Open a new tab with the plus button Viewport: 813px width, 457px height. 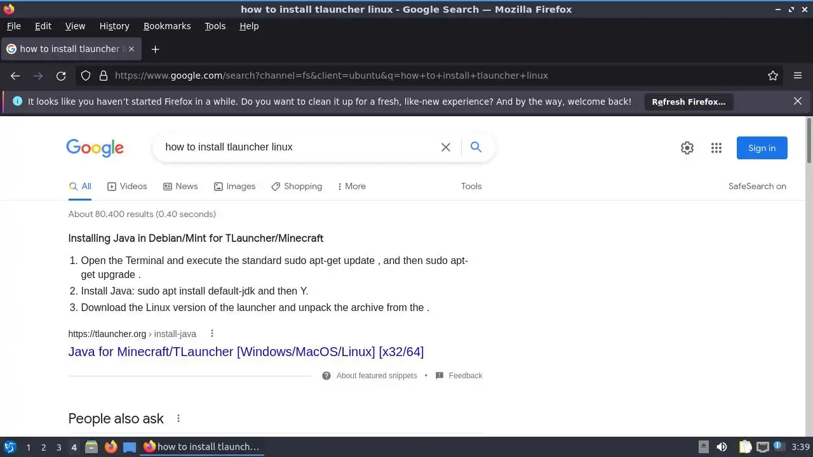[155, 49]
